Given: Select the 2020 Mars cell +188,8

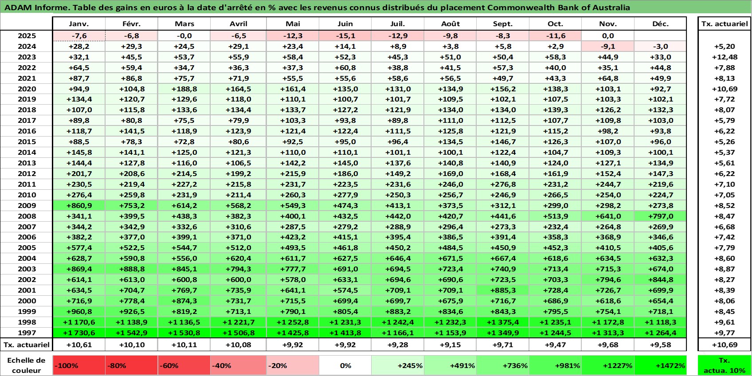Looking at the screenshot, I should coord(184,89).
